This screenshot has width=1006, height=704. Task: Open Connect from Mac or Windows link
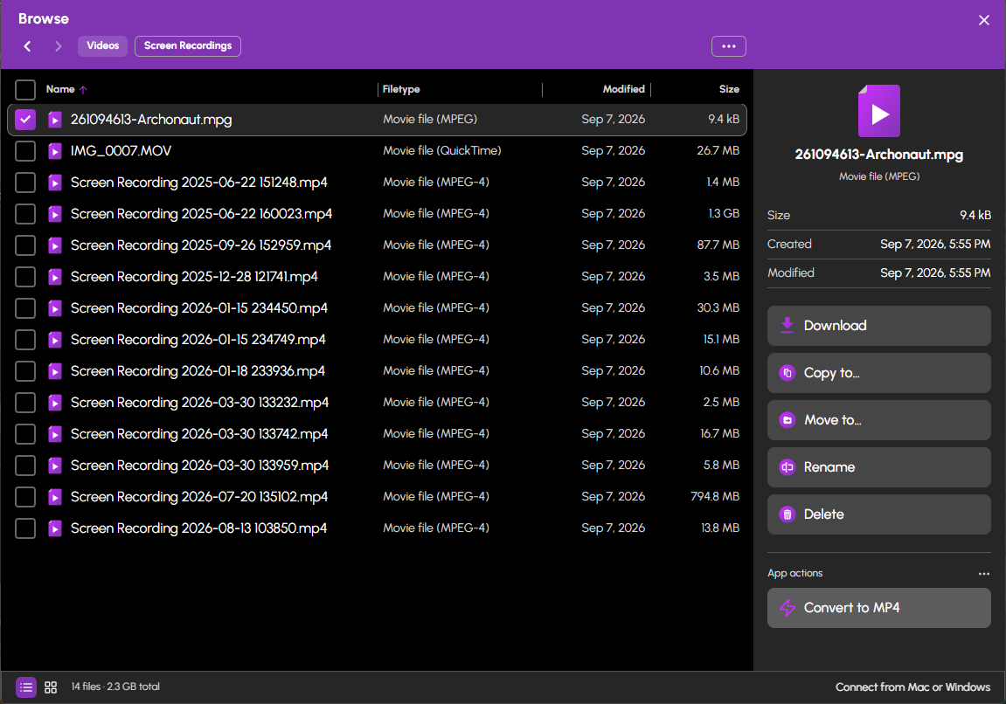912,687
